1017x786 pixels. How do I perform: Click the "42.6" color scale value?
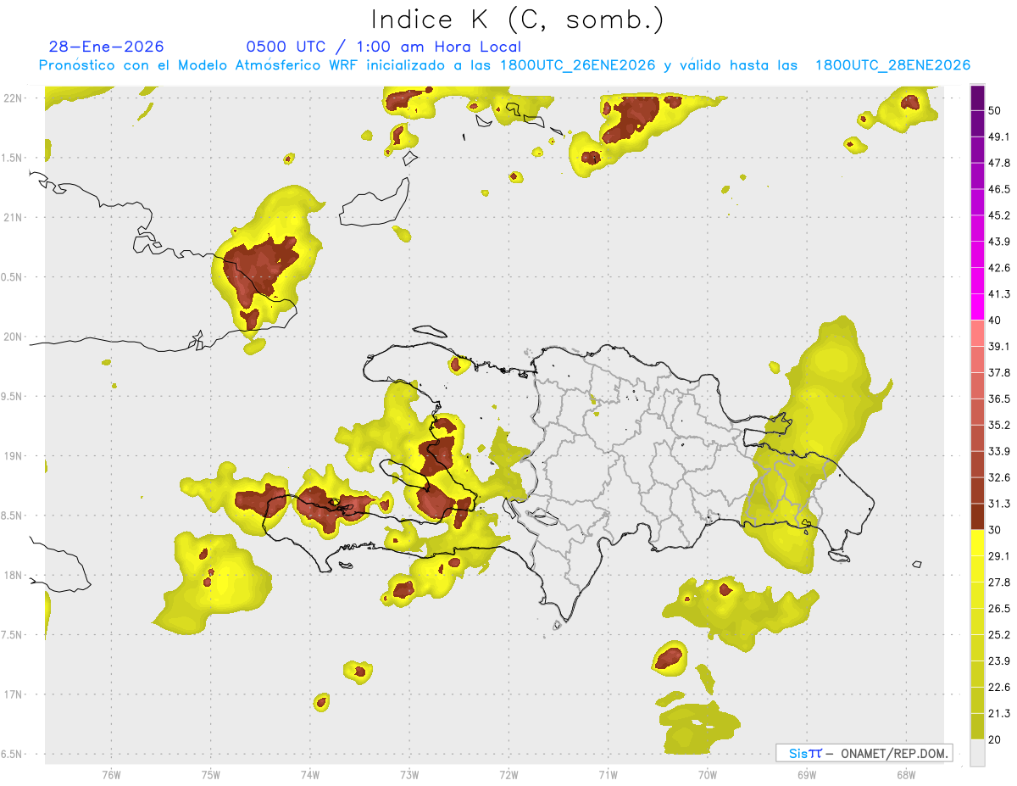coord(999,268)
